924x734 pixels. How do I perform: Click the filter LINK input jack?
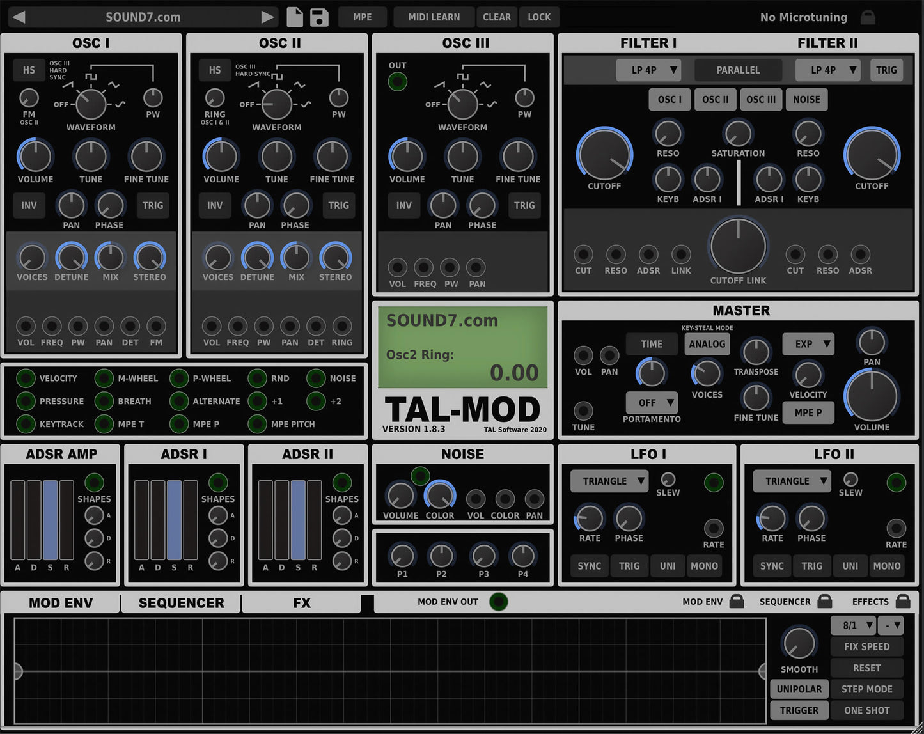click(x=681, y=254)
